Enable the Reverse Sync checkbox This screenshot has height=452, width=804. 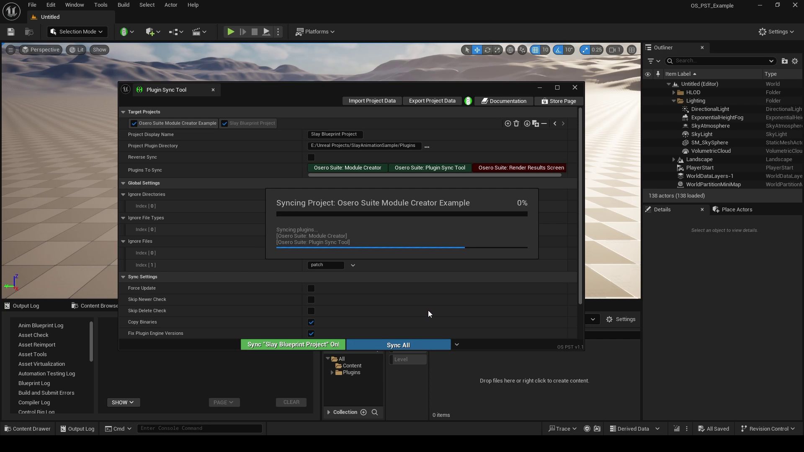pyautogui.click(x=311, y=157)
